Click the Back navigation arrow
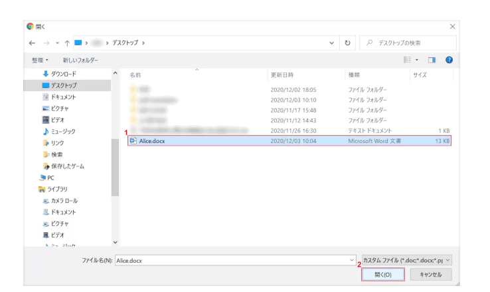490x292 pixels. click(x=32, y=43)
